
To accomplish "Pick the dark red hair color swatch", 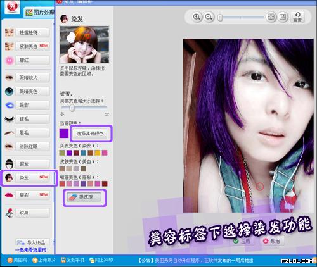I will click(77, 152).
